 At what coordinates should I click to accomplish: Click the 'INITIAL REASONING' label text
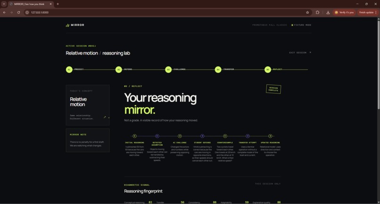(134, 142)
